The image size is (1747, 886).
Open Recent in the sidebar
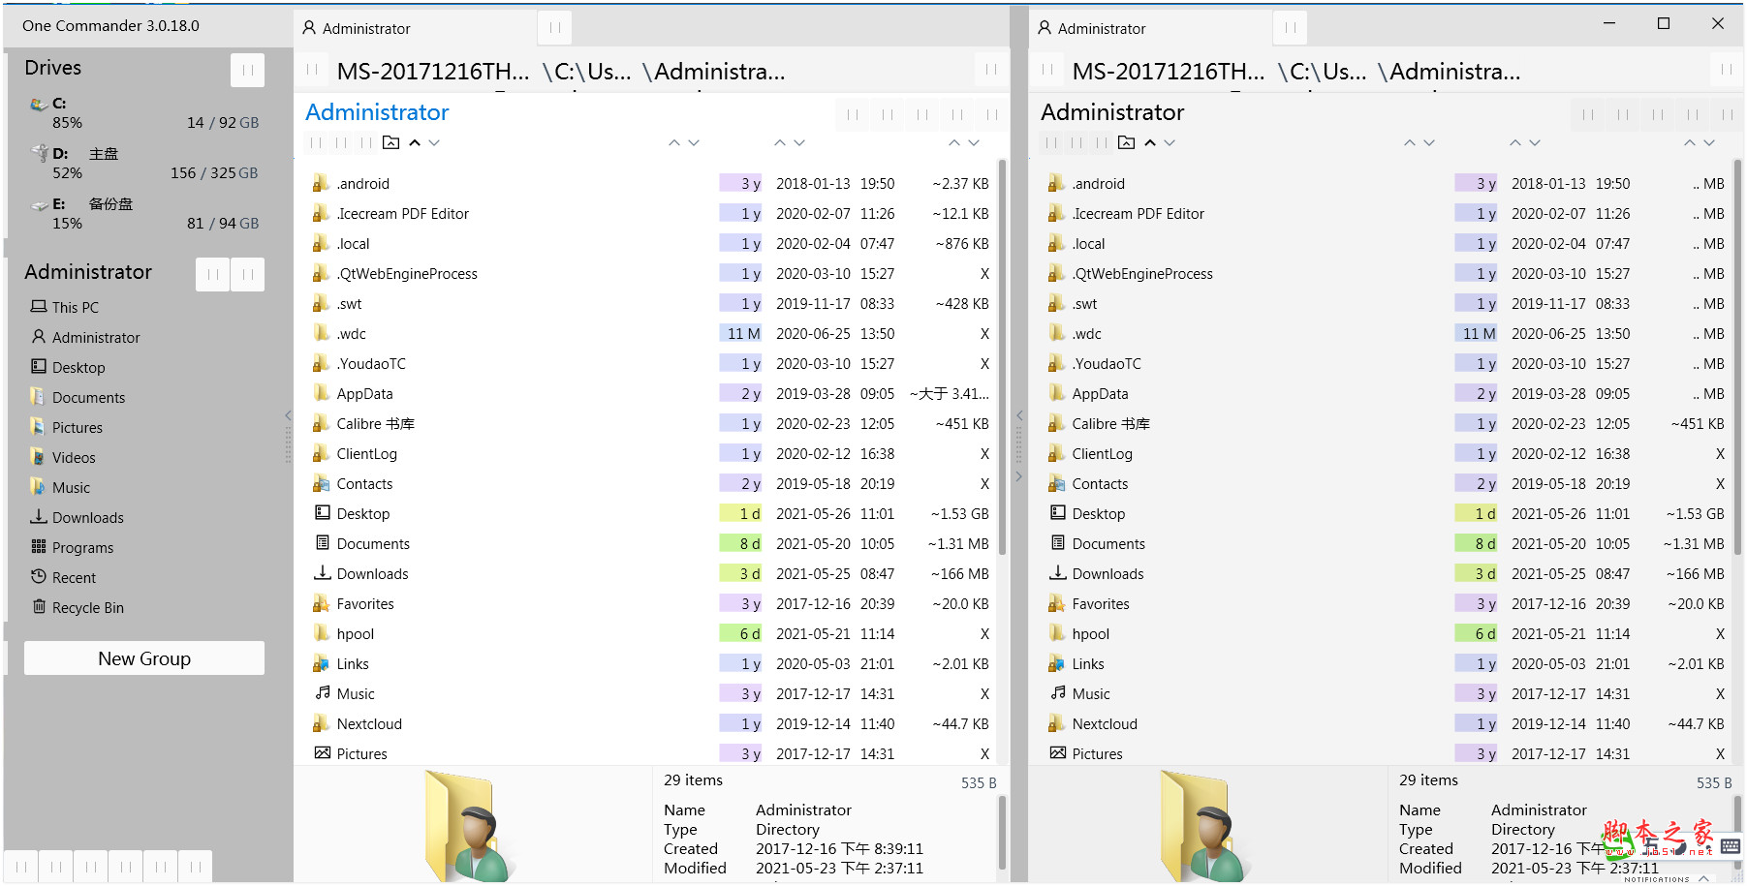tap(74, 578)
